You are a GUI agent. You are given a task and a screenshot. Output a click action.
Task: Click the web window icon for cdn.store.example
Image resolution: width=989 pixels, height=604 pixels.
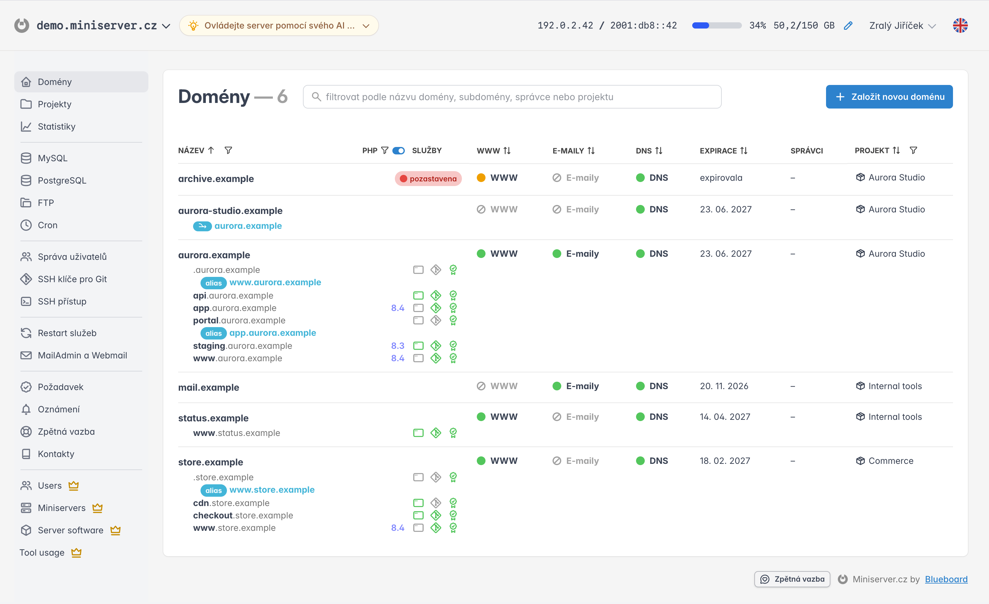tap(418, 503)
